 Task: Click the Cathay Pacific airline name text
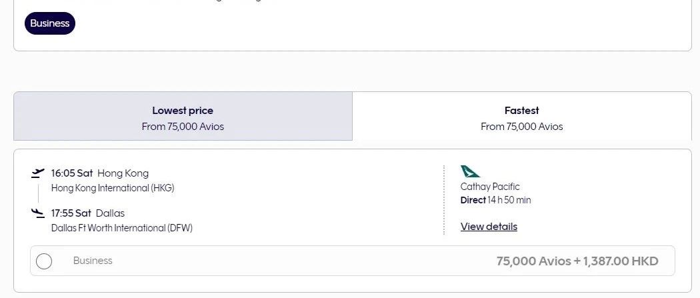490,187
